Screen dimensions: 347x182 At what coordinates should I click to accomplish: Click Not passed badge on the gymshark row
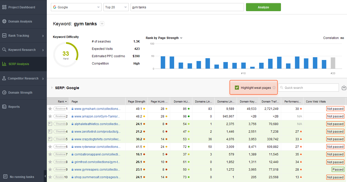[335, 109]
